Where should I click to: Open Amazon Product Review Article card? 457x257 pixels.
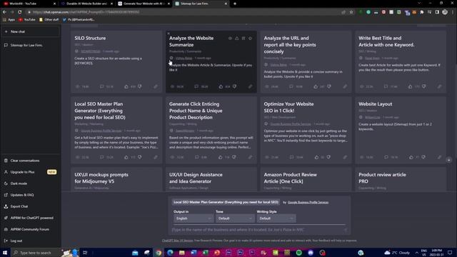pyautogui.click(x=306, y=179)
